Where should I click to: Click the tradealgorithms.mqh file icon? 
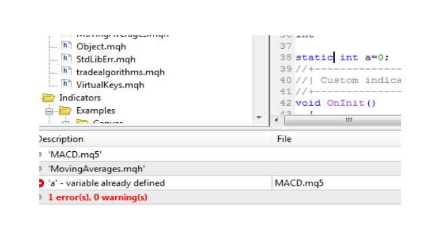(66, 71)
